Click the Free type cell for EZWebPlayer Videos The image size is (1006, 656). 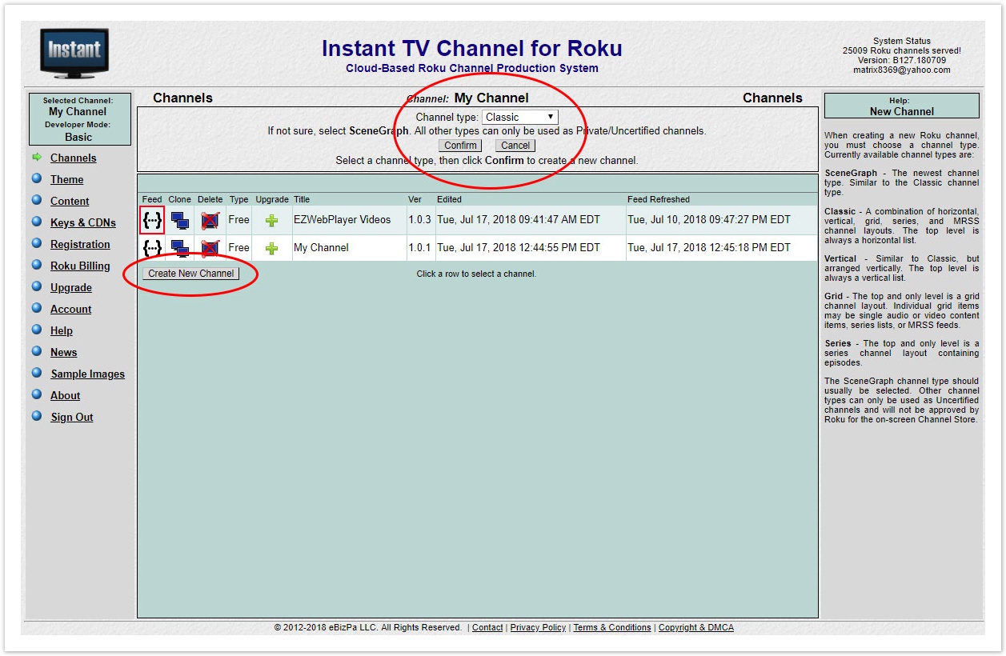[x=239, y=220]
